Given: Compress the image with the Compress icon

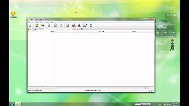Looking at the screenshot, I should [73, 25].
